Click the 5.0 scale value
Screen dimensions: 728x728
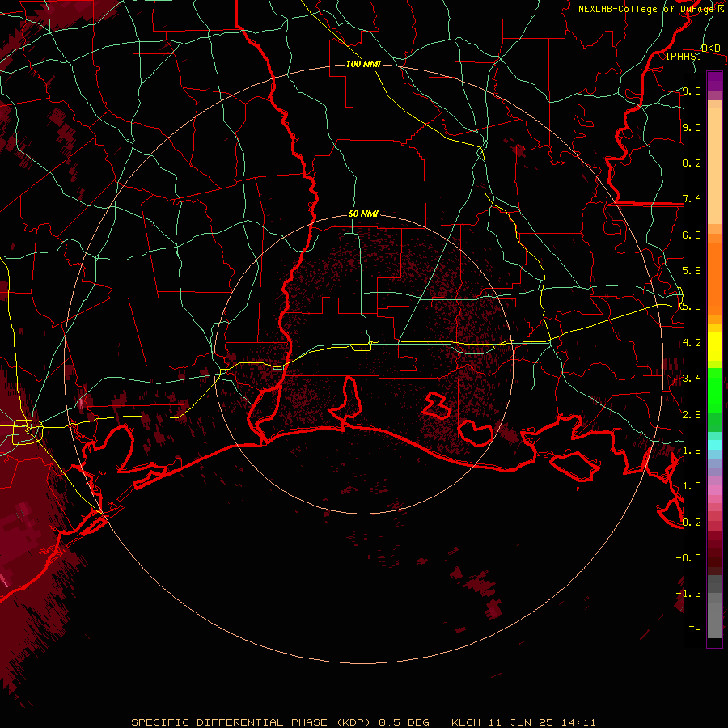(x=692, y=307)
